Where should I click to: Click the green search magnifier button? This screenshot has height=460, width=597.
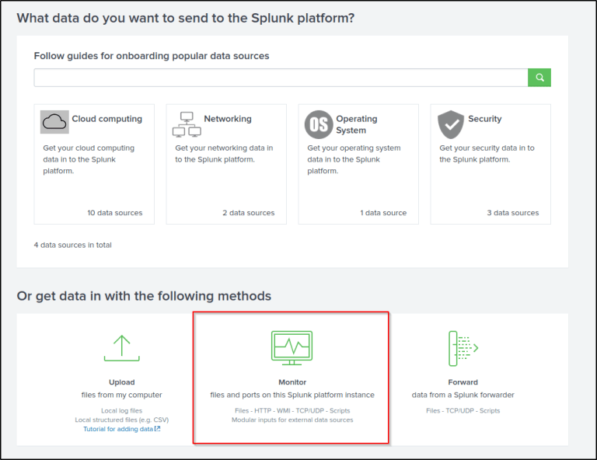pos(539,78)
